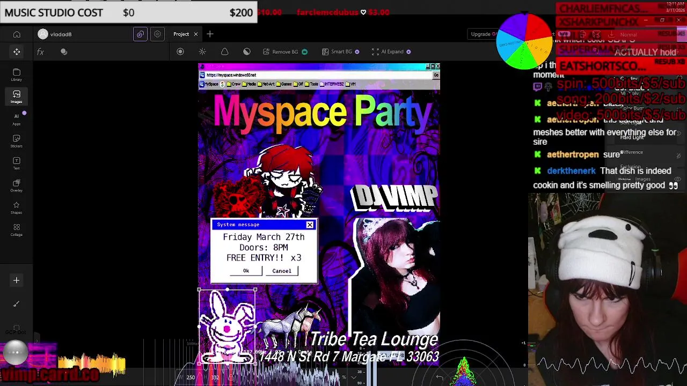This screenshot has width=687, height=386.
Task: Select the Move tool
Action: tap(17, 51)
